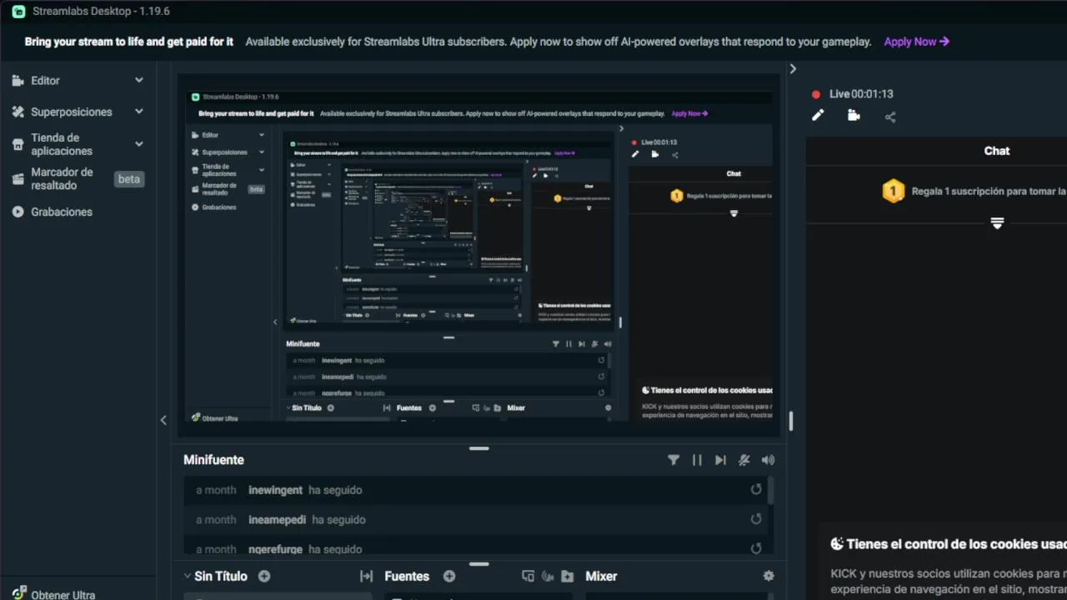The image size is (1067, 600).
Task: Expand the Editor chevron in the sidebar
Action: click(139, 80)
